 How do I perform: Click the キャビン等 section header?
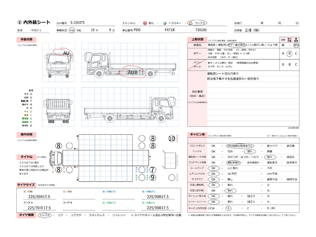click(197, 134)
